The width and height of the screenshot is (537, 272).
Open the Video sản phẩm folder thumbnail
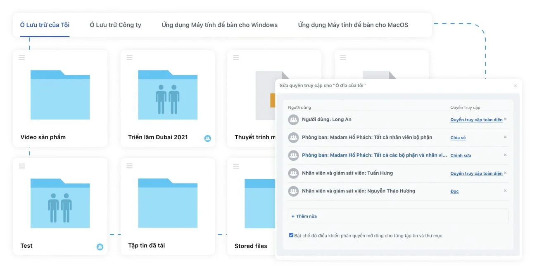(x=60, y=95)
